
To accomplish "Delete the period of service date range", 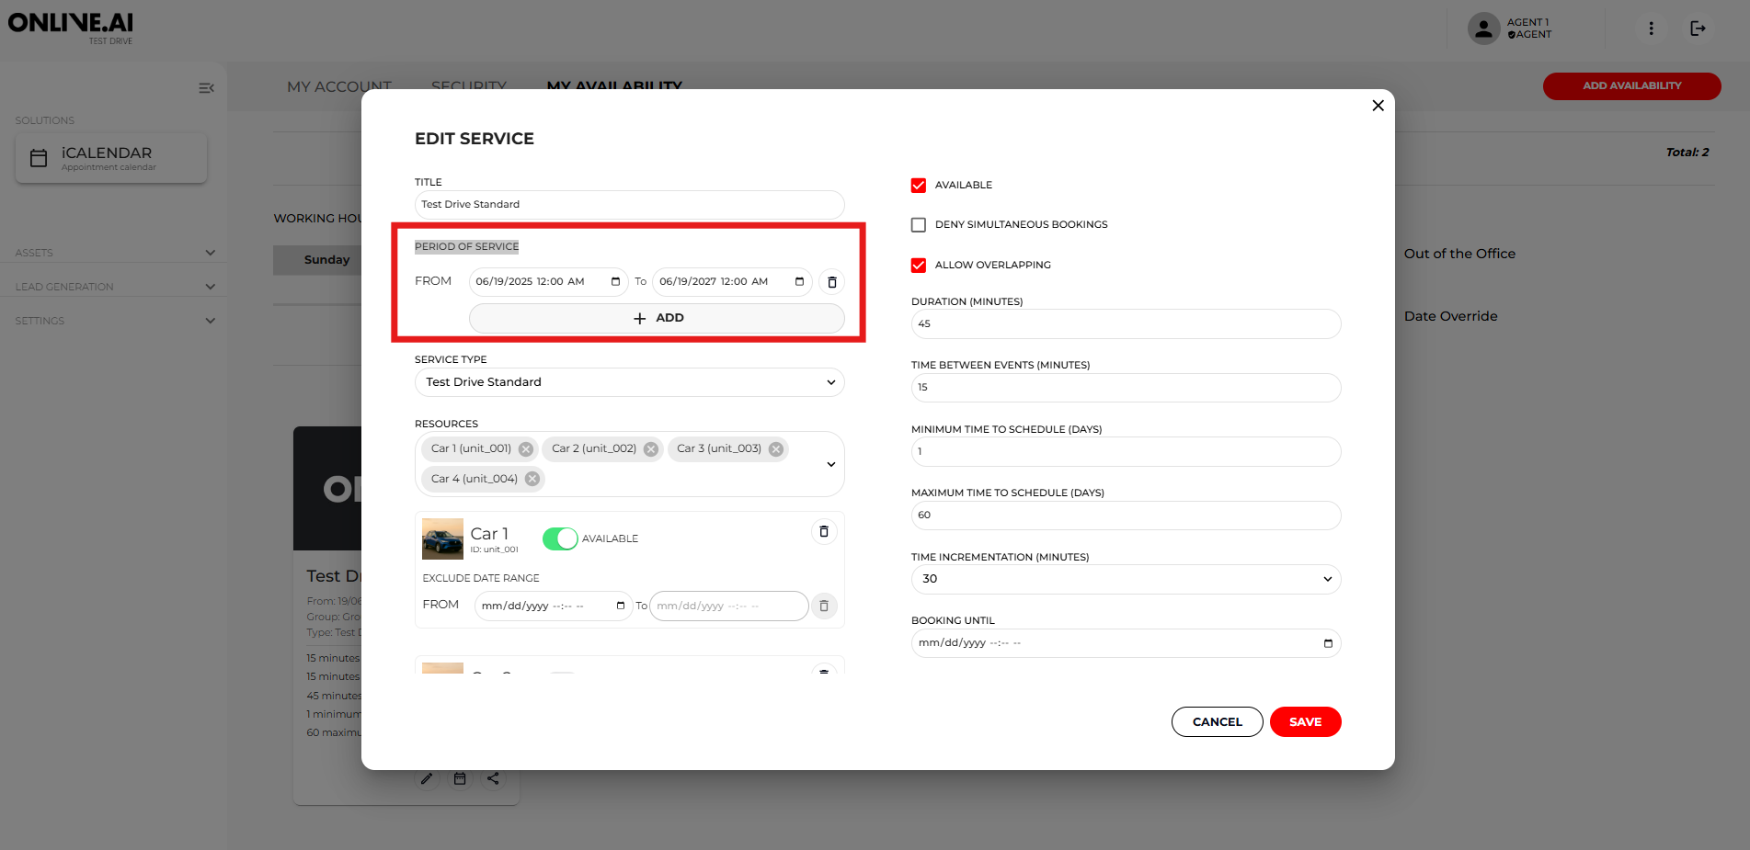I will pyautogui.click(x=831, y=282).
